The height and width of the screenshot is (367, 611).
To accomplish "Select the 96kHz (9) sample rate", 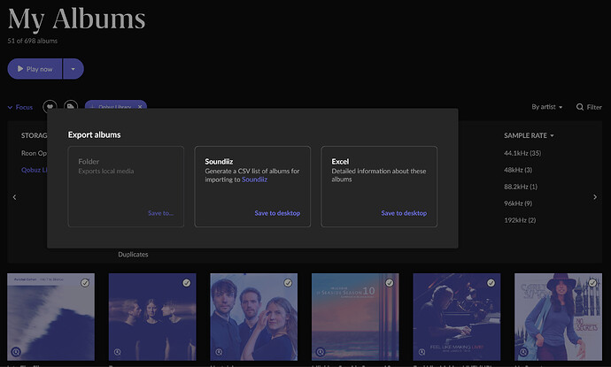I will [x=518, y=203].
